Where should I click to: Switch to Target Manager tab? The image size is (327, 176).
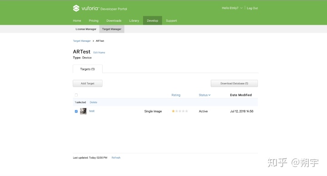pyautogui.click(x=112, y=29)
